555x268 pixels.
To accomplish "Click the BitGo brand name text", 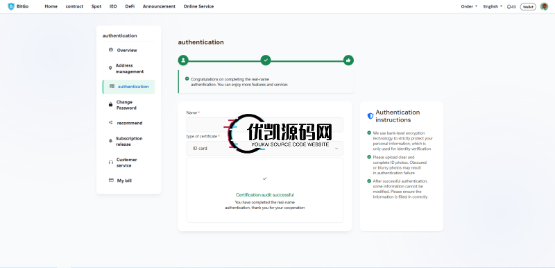I will coord(22,6).
